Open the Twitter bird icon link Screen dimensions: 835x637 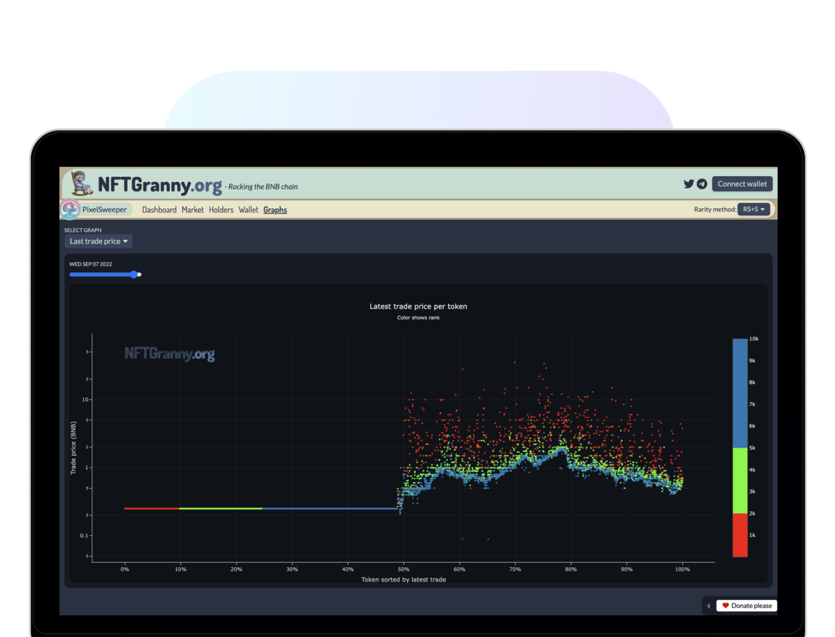point(689,184)
